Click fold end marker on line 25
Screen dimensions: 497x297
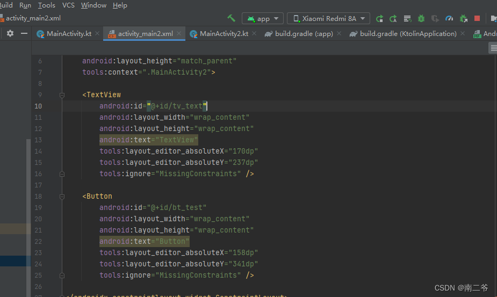(62, 276)
